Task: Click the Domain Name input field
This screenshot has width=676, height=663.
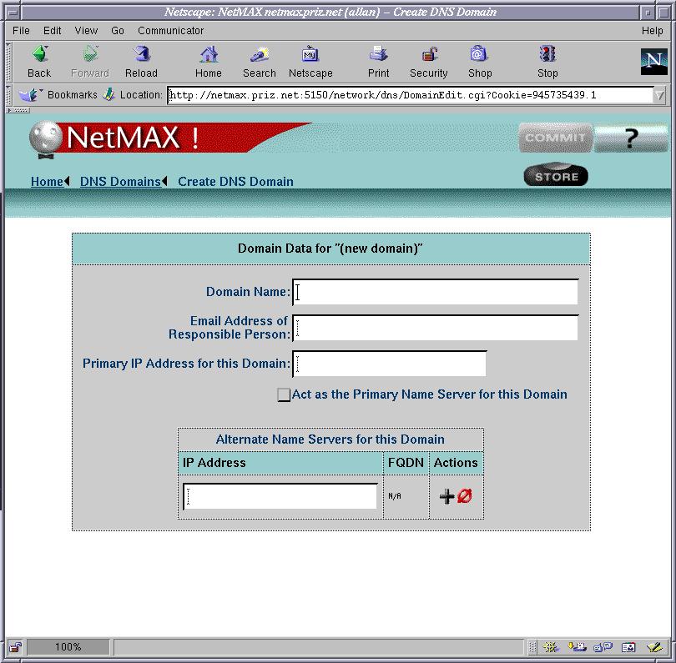Action: click(x=435, y=292)
